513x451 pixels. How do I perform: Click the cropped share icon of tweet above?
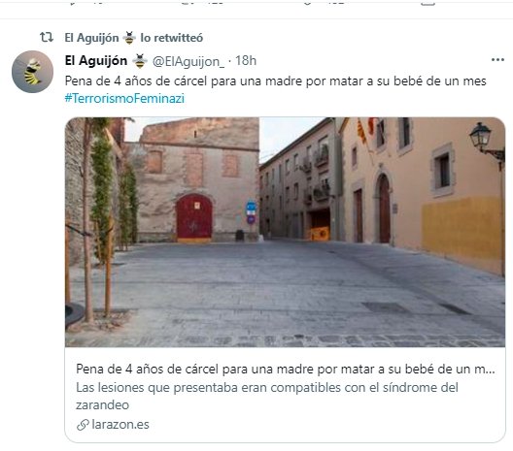pyautogui.click(x=427, y=3)
